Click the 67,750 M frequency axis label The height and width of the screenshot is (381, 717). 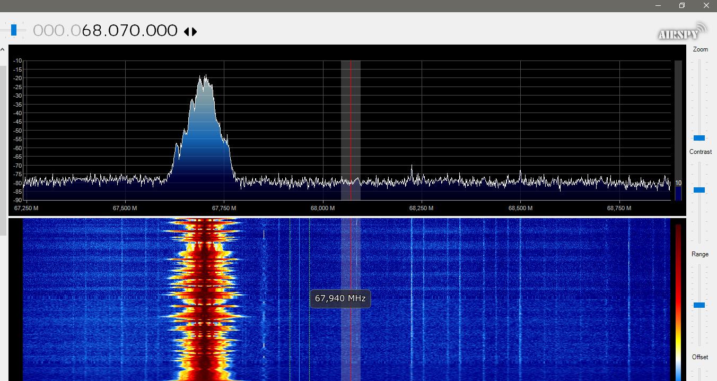point(224,208)
